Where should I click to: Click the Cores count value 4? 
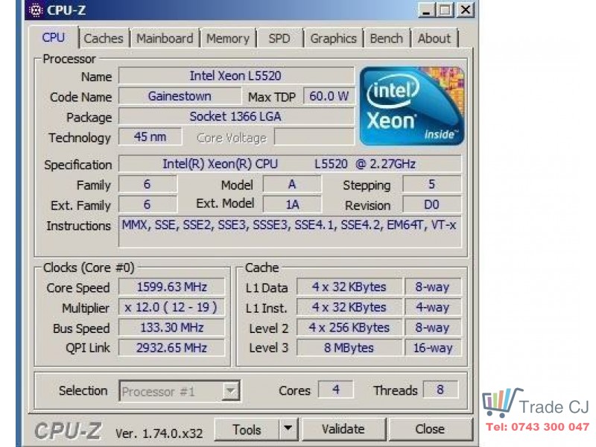coord(336,390)
